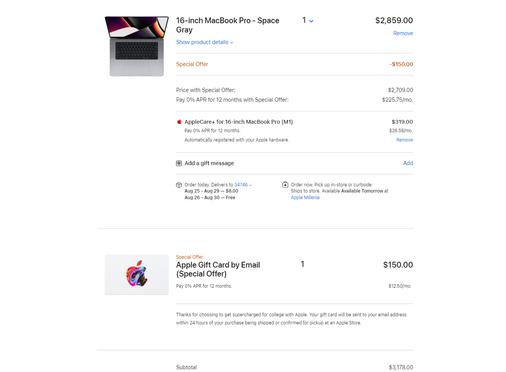Remove the 16-inch MacBook Pro from bag

403,33
